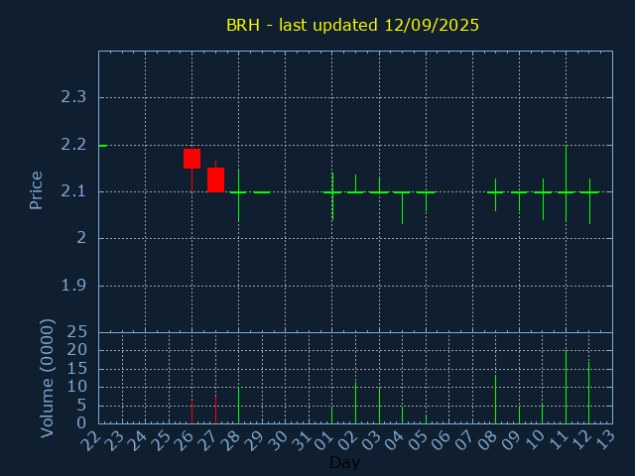Click the "12" day axis label
635x476 pixels.
582,440
